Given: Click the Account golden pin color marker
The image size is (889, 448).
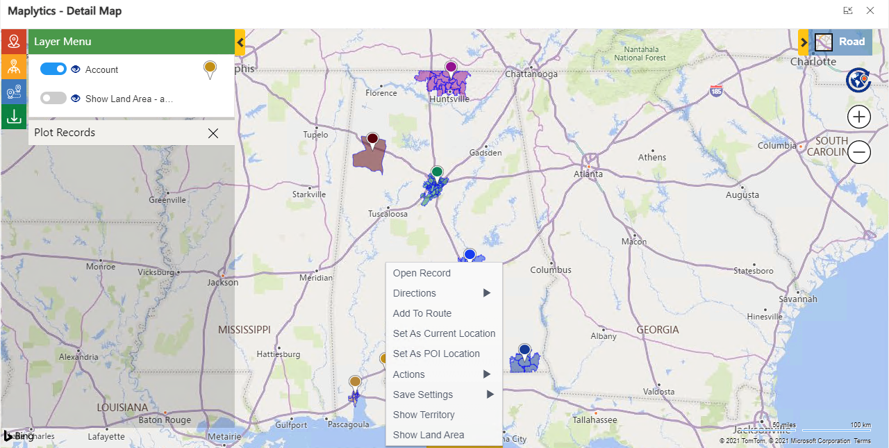Looking at the screenshot, I should (x=210, y=69).
